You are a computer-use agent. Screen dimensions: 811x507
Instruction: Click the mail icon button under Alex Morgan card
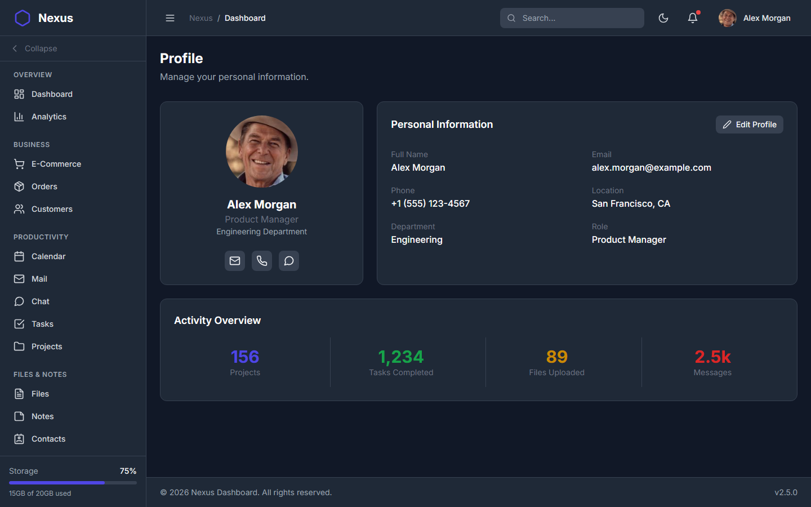tap(235, 261)
